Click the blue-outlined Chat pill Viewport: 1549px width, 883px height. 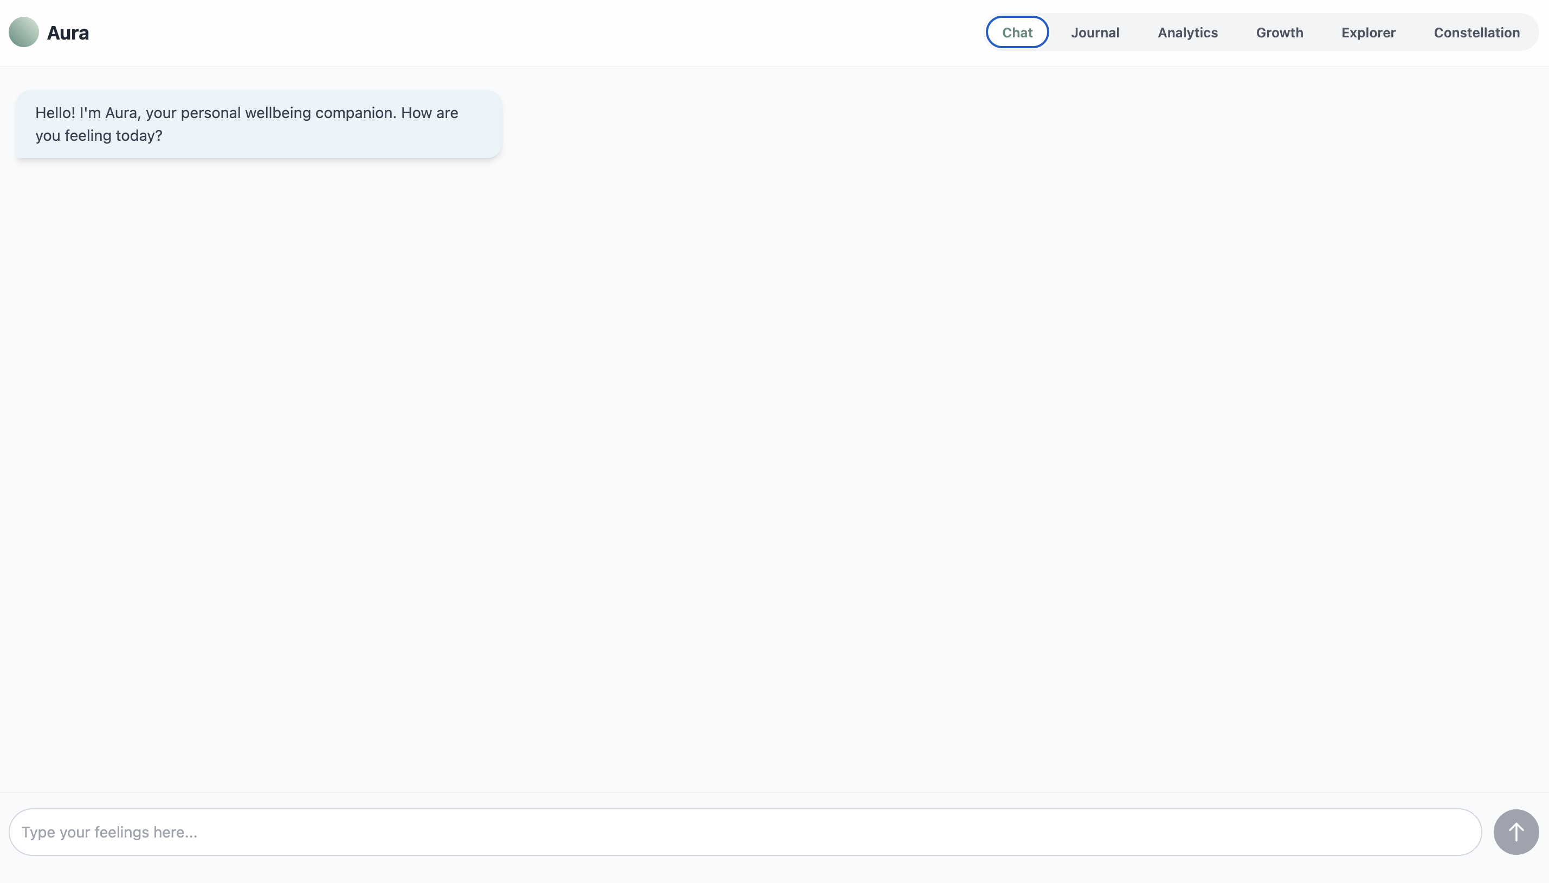tap(1017, 33)
